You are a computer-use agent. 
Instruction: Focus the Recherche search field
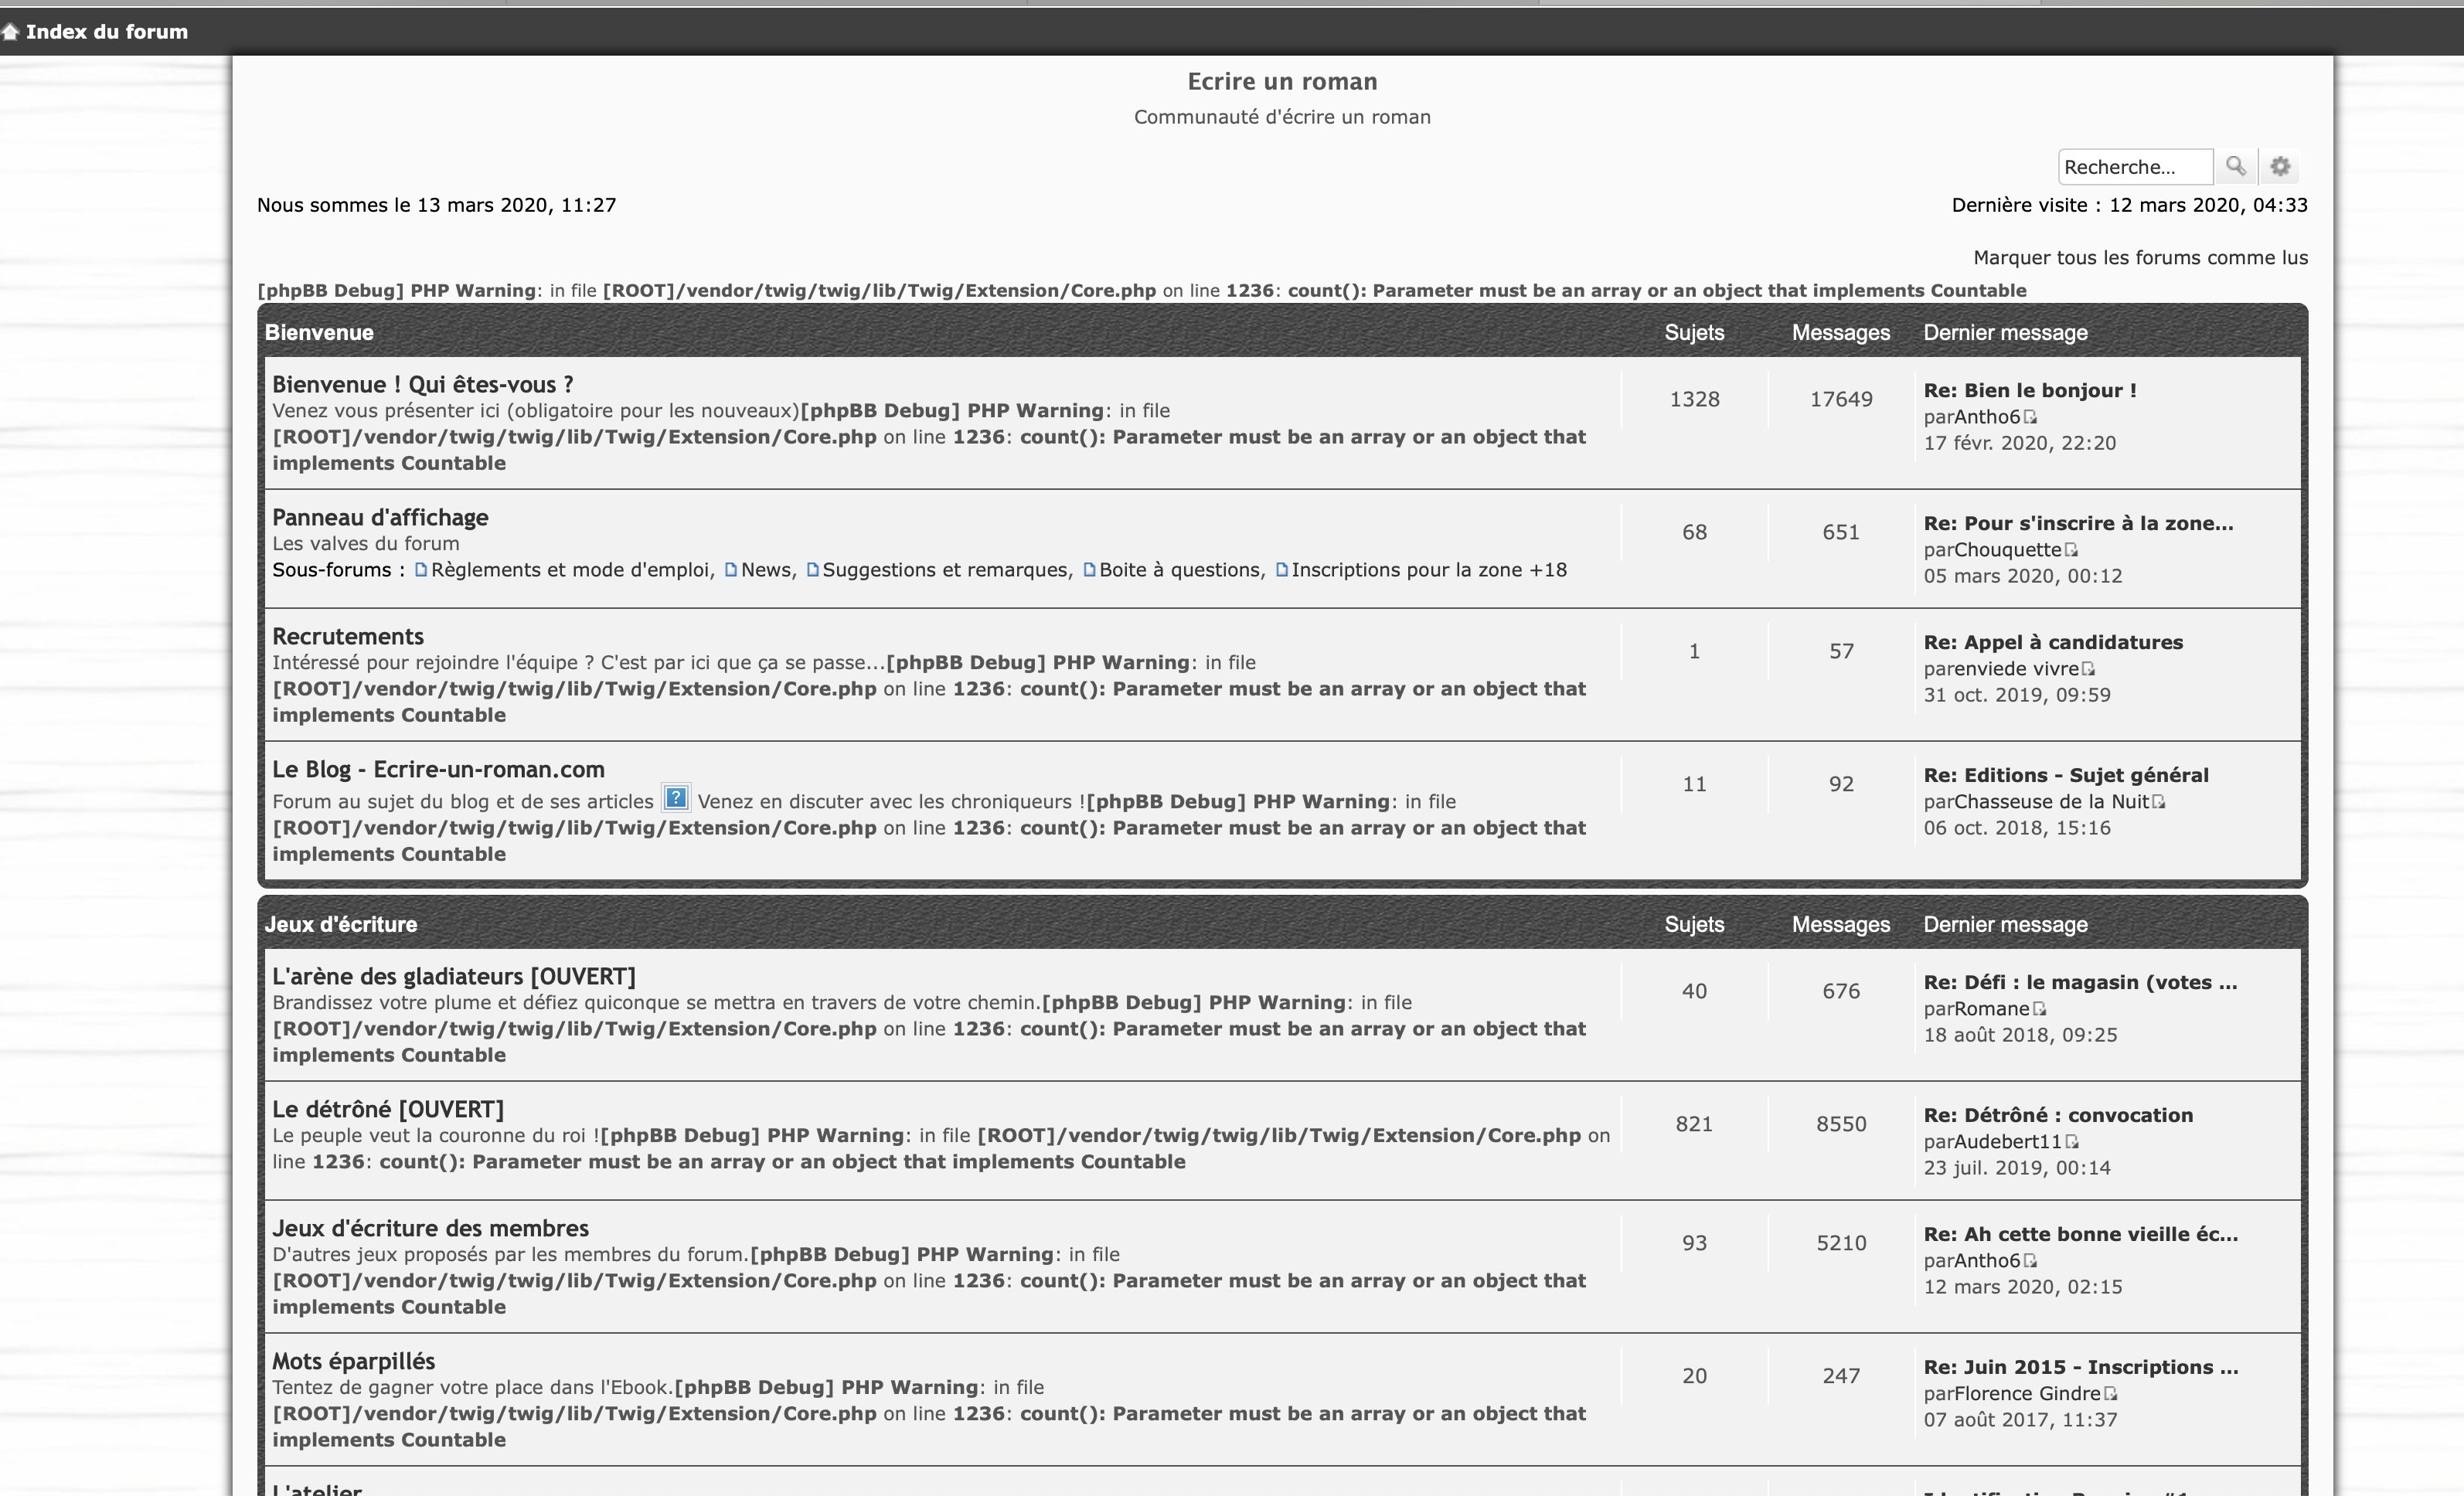(2134, 167)
